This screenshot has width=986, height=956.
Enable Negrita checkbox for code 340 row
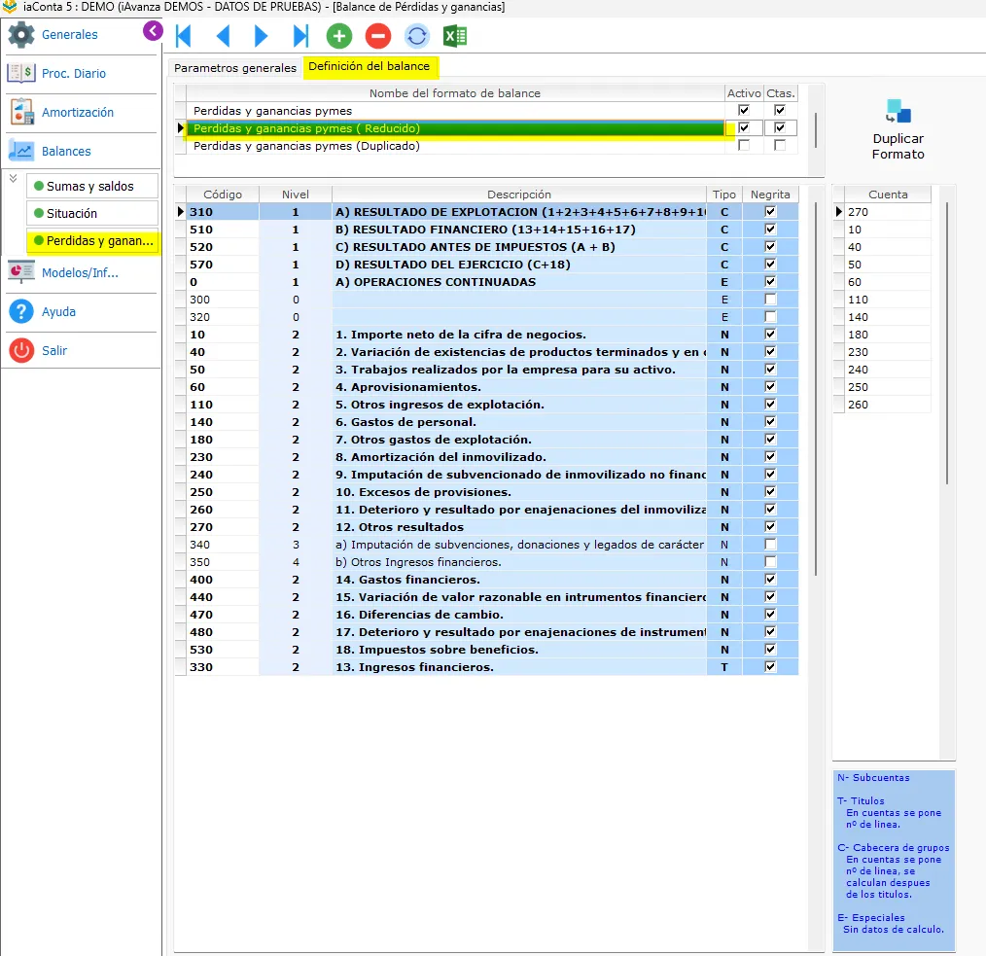pos(770,544)
